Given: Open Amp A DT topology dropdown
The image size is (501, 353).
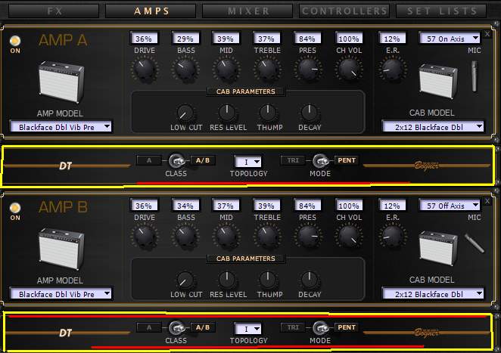Looking at the screenshot, I should click(248, 162).
